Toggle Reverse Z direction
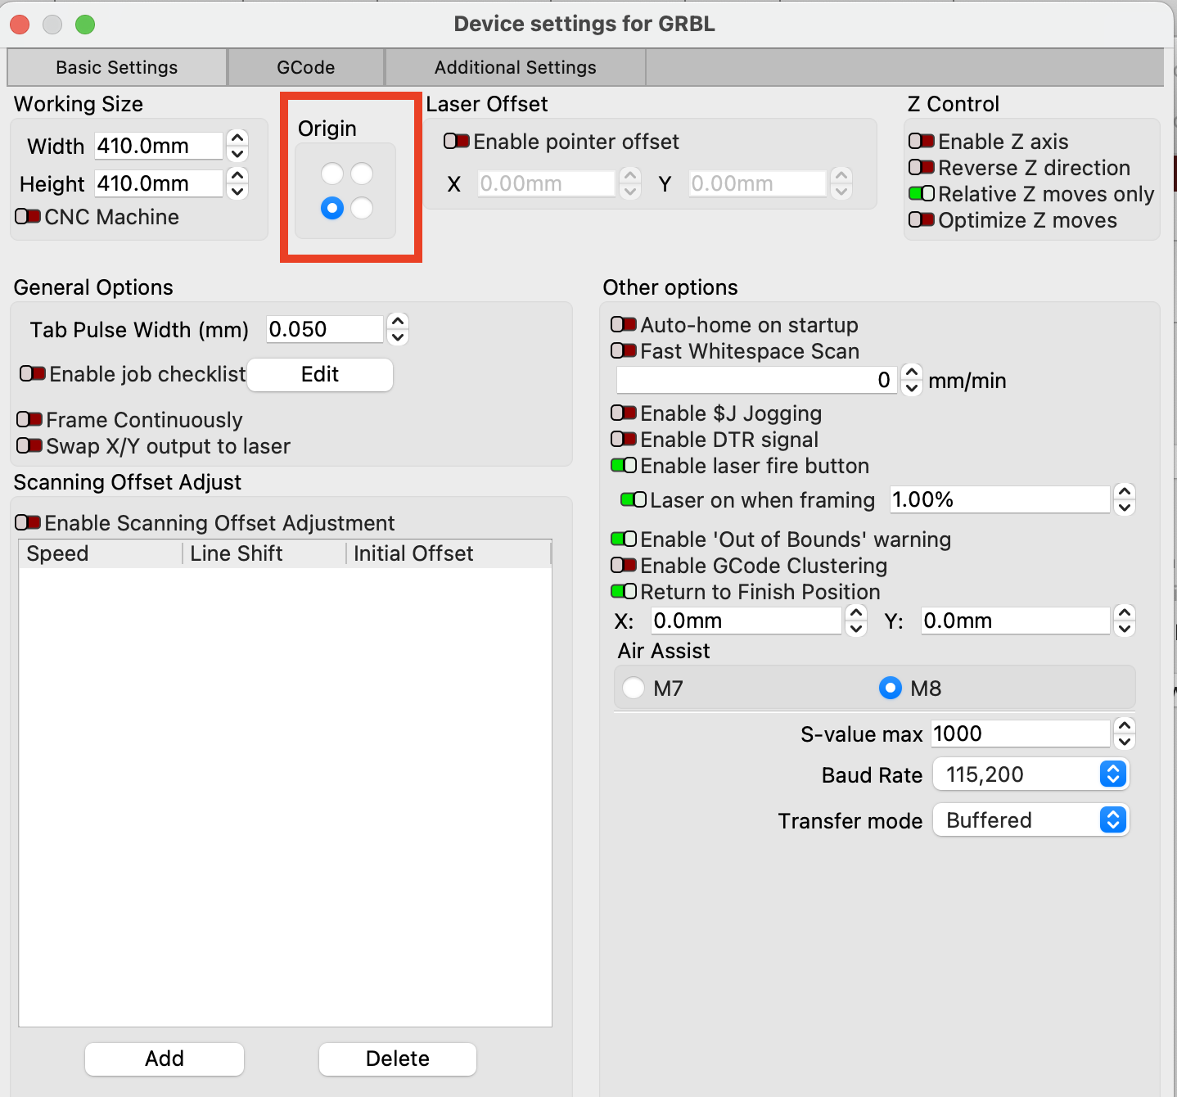 [x=922, y=168]
